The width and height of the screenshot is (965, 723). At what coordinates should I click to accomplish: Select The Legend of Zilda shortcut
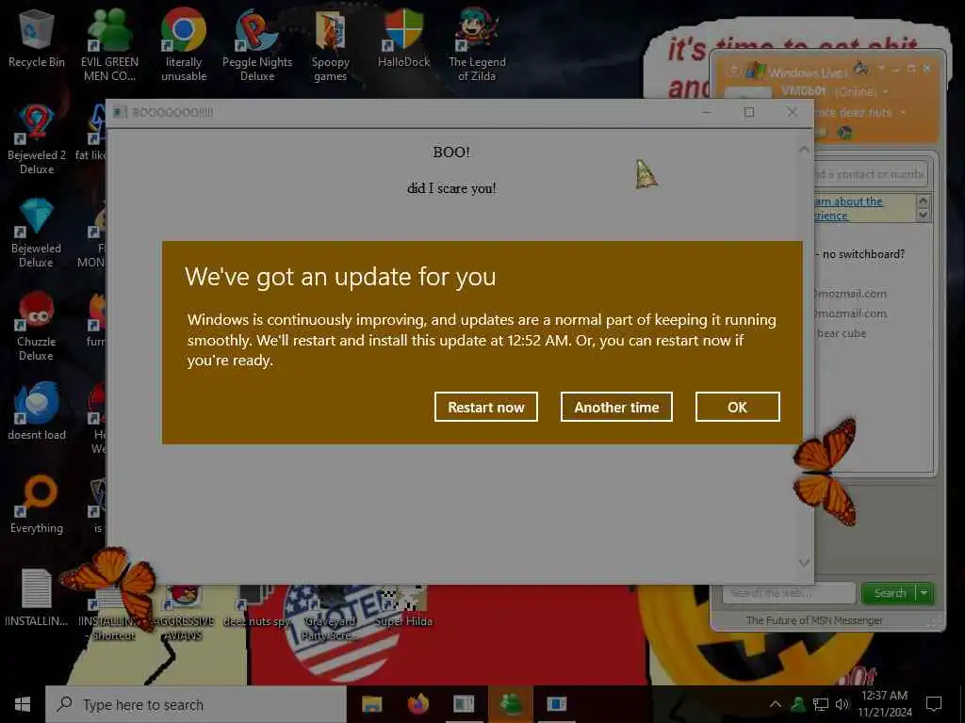(477, 44)
